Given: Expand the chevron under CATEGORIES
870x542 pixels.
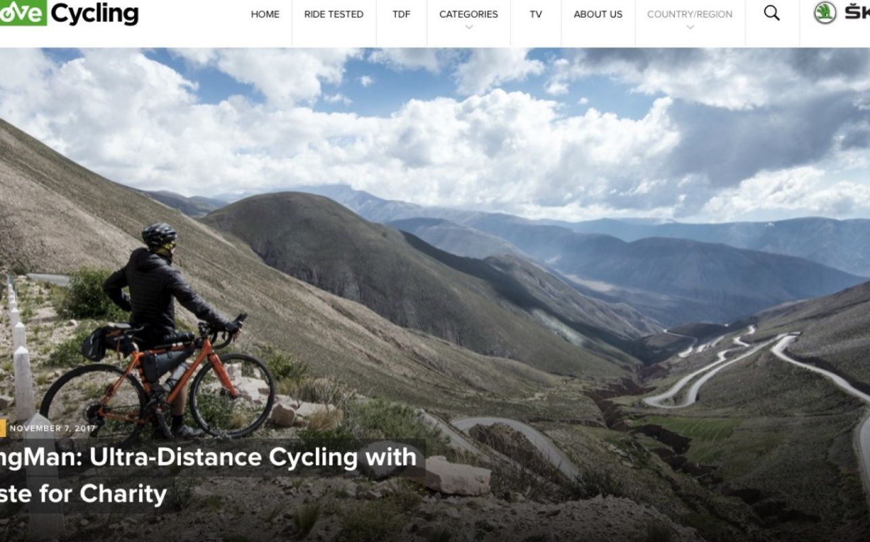Looking at the screenshot, I should click(x=469, y=28).
